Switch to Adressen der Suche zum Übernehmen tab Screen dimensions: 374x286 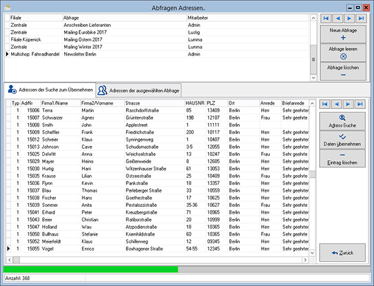tap(50, 90)
